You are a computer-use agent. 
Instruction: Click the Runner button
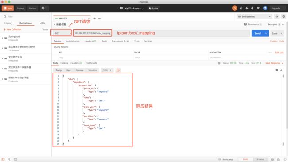(x=32, y=8)
